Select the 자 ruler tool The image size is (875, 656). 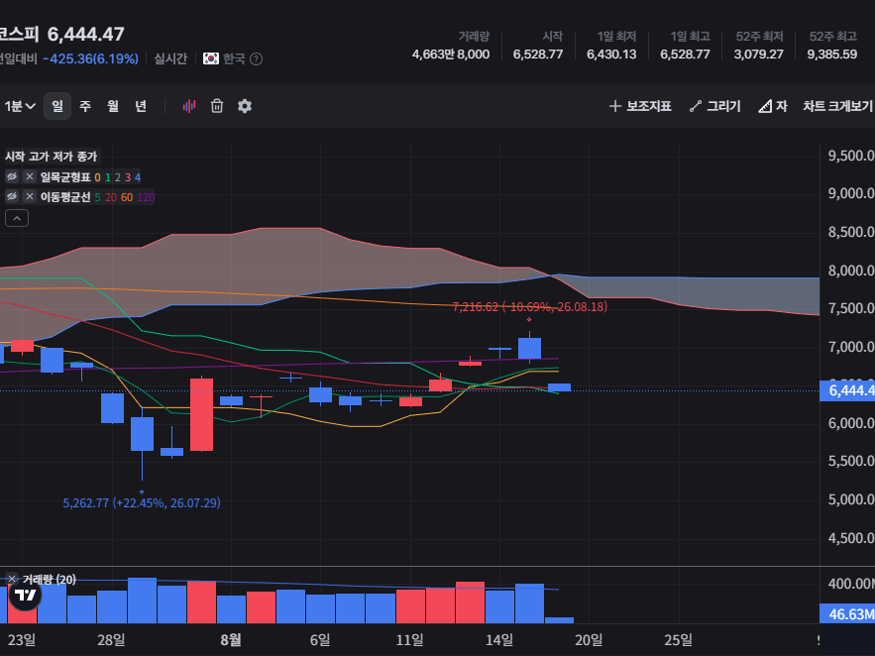[773, 106]
